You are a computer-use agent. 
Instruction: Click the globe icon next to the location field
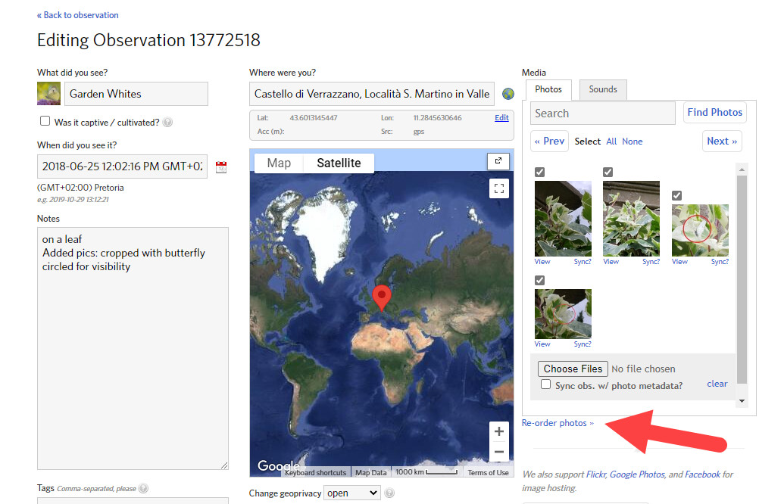(x=508, y=93)
